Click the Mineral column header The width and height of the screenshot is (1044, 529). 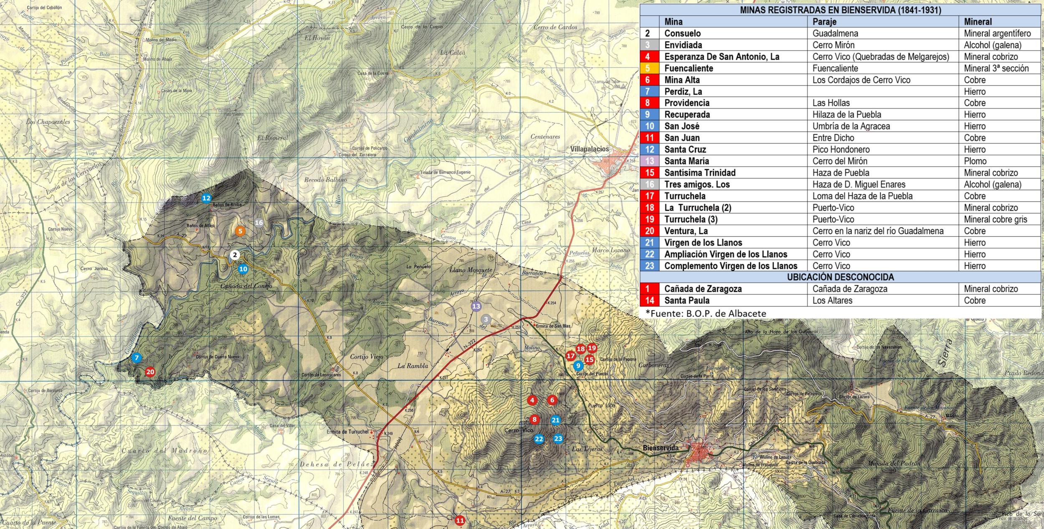[x=978, y=22]
